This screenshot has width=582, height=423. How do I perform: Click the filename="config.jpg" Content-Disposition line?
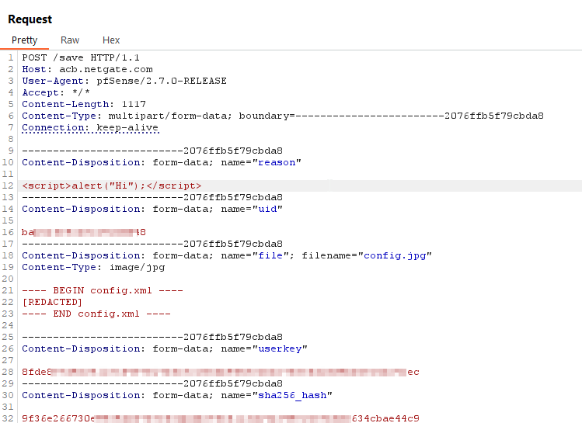pos(227,255)
